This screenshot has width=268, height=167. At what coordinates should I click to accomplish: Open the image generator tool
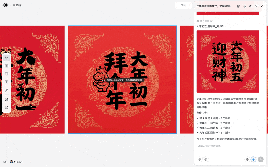6,99
